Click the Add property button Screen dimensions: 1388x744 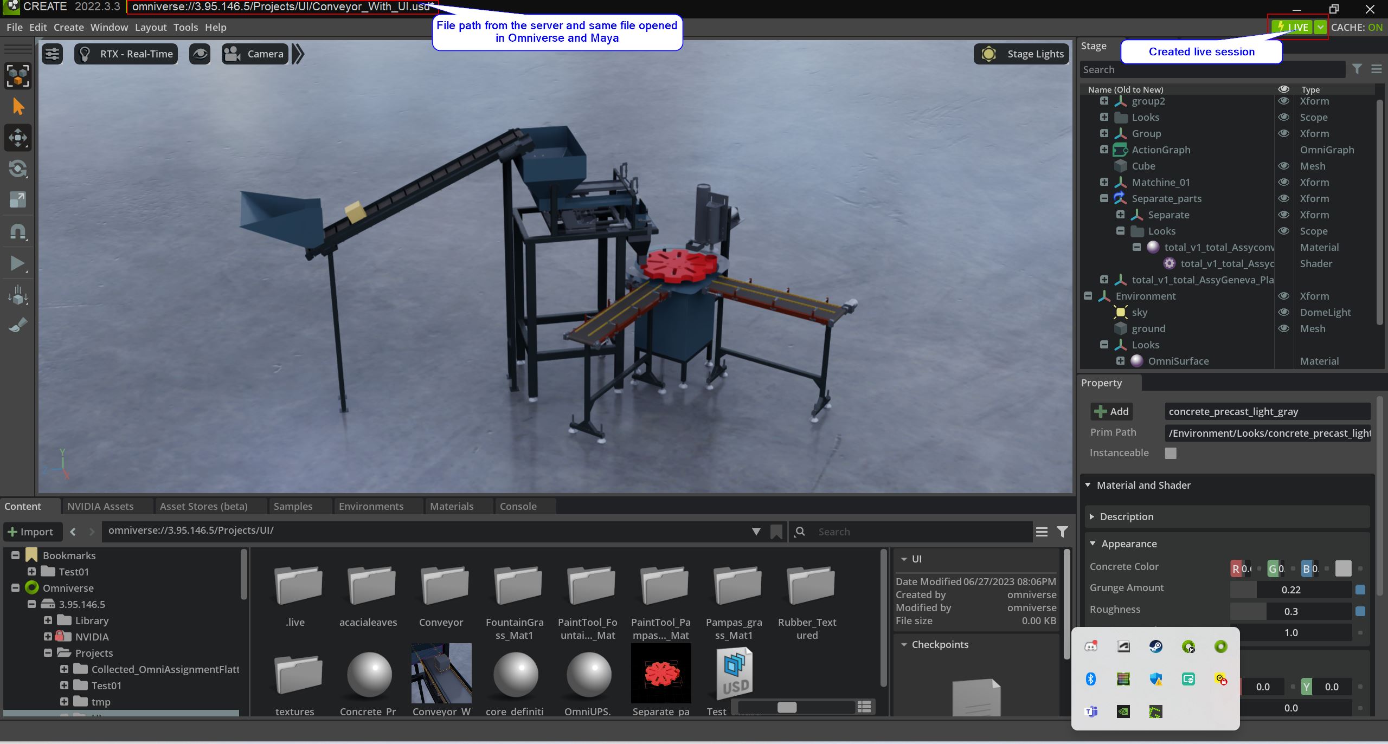click(x=1112, y=411)
